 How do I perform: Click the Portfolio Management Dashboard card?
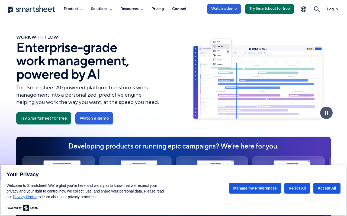click(x=58, y=163)
